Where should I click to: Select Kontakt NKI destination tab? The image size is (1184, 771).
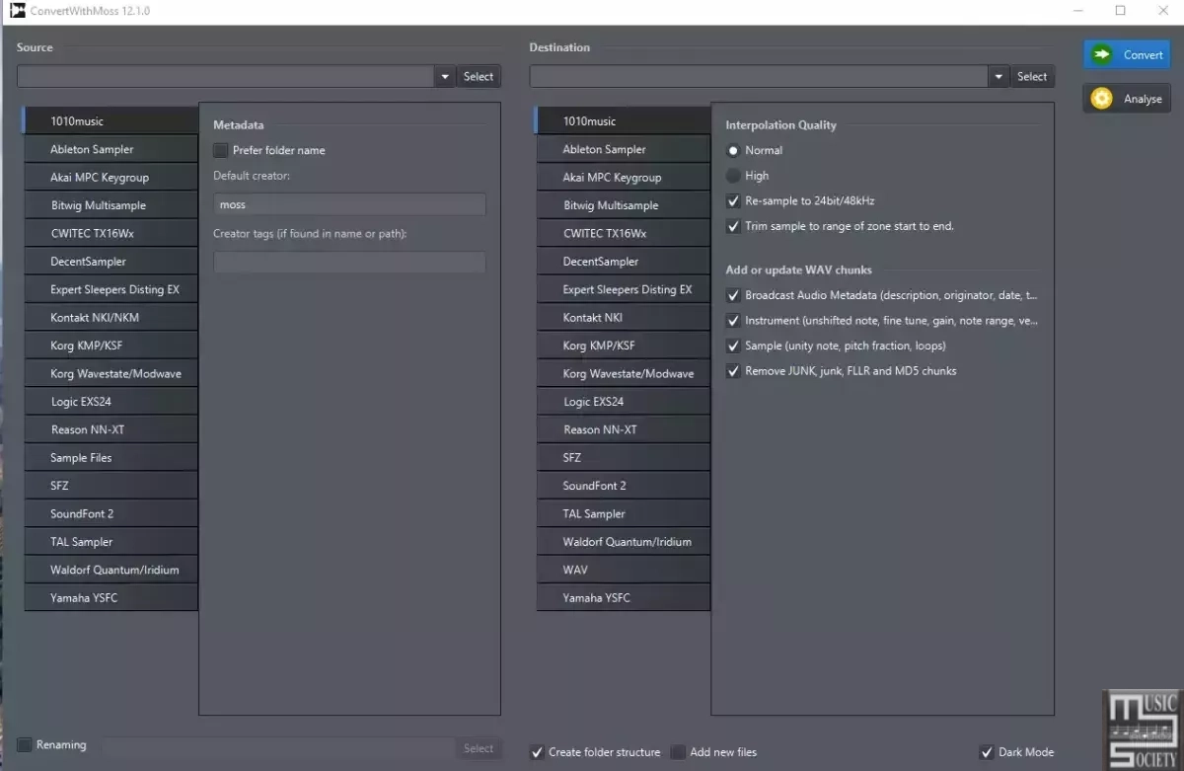[x=624, y=318]
